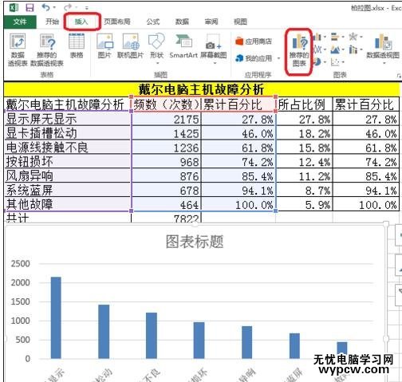Save the workbook with the floppy disk icon
Viewport: 402px width, 382px height.
30,7
